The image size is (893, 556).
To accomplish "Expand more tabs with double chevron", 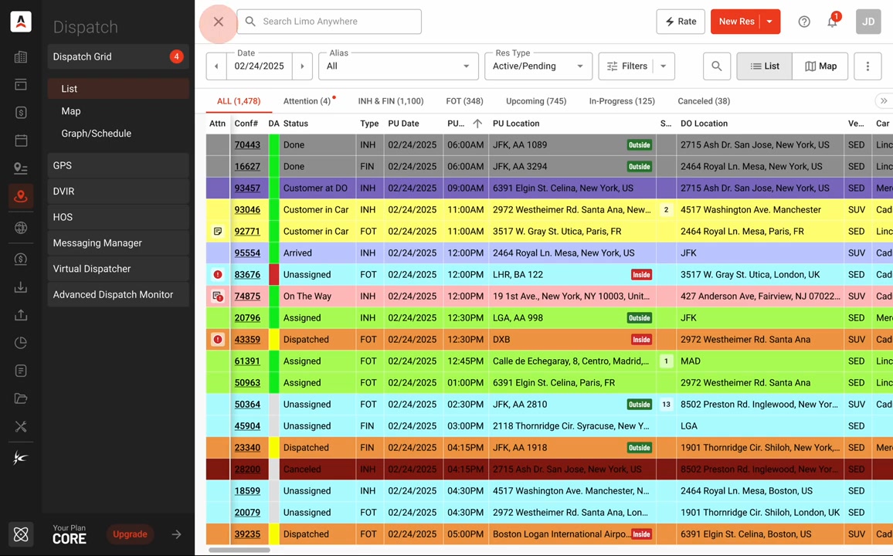I will (883, 100).
